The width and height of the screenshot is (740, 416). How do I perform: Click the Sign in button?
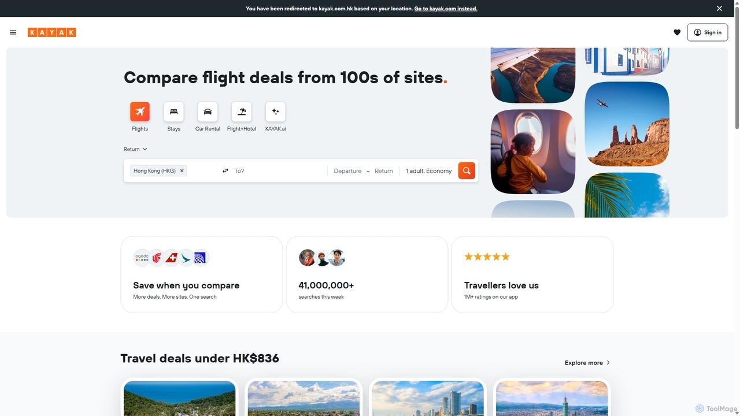click(708, 32)
